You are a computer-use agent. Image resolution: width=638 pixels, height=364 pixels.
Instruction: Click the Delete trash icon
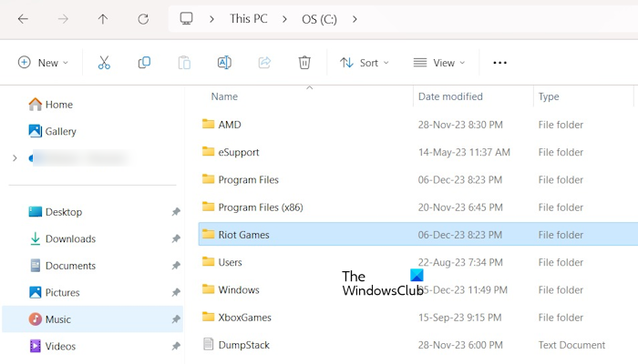coord(304,63)
